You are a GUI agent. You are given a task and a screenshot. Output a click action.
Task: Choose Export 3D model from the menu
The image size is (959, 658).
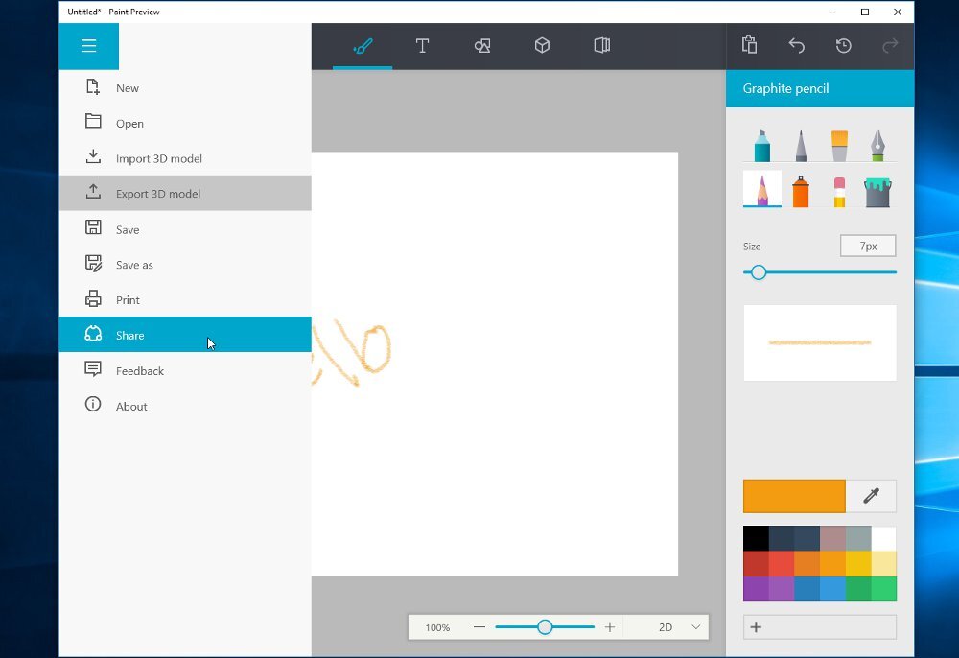158,194
